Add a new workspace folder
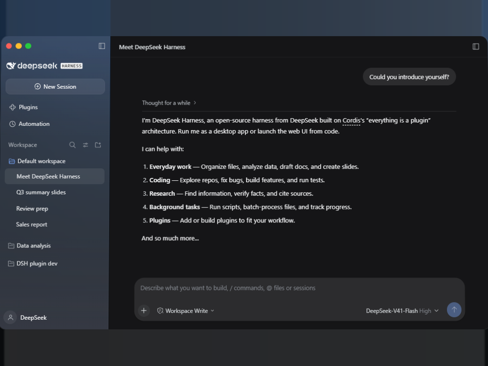 [98, 145]
